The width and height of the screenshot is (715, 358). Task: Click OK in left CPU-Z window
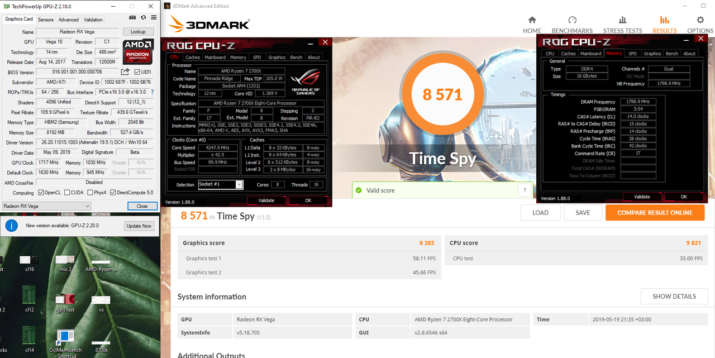tap(308, 201)
